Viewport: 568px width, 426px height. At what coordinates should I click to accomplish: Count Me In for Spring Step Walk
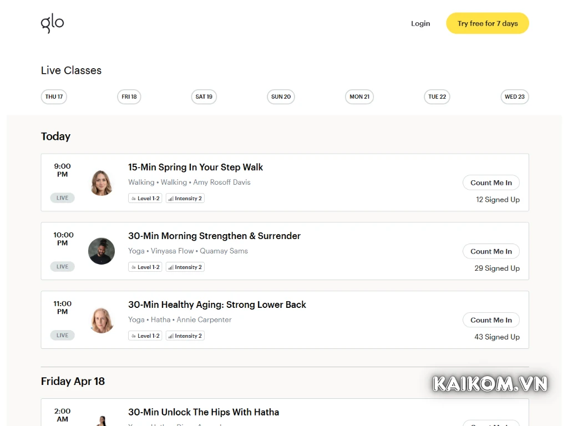pos(491,182)
